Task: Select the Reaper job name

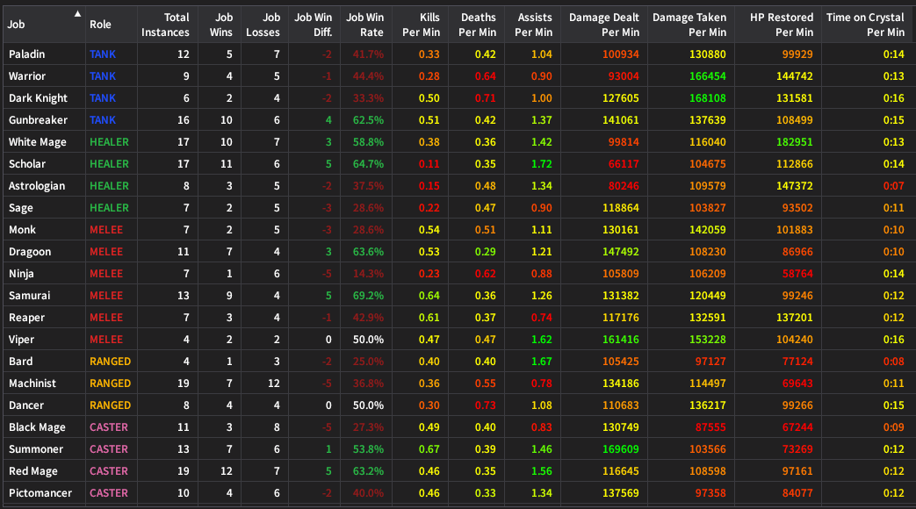Action: [x=26, y=318]
